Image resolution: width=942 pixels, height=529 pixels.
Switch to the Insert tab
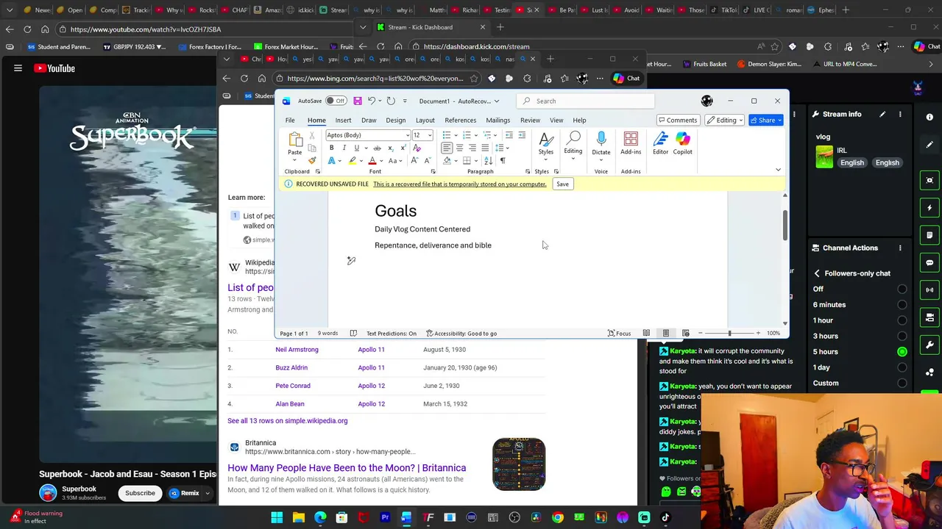tap(343, 120)
